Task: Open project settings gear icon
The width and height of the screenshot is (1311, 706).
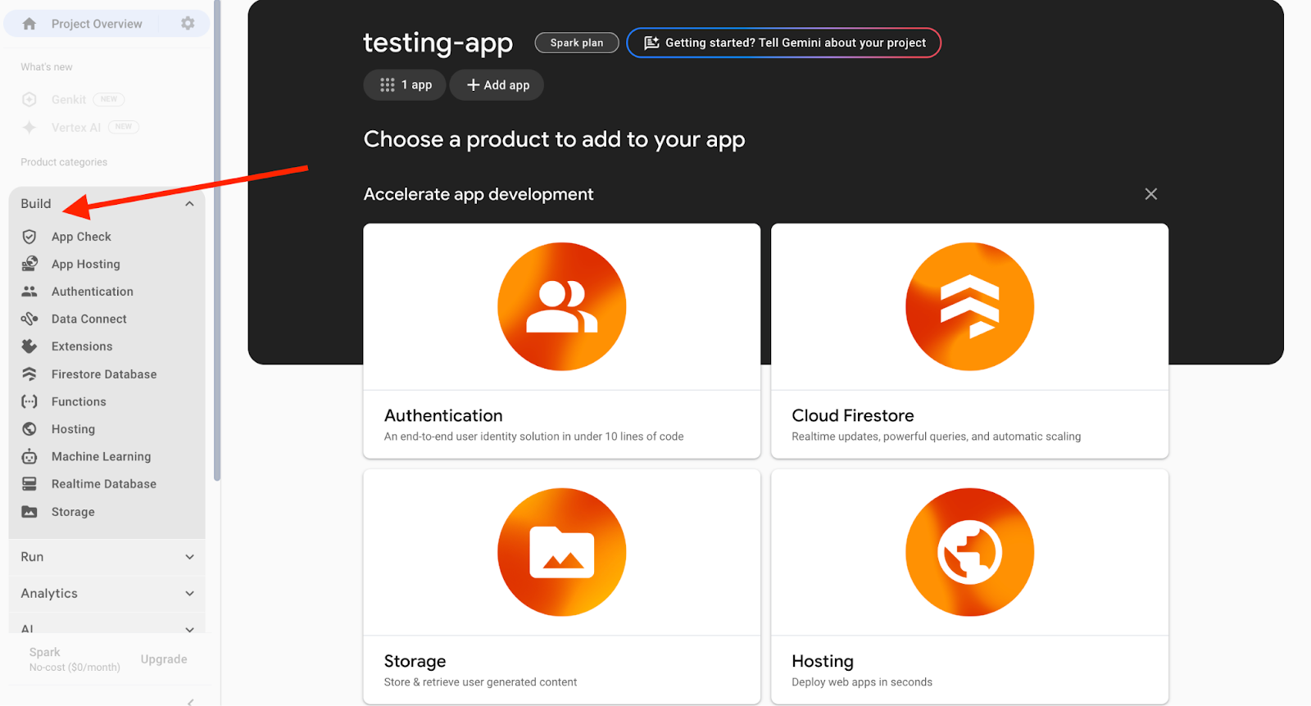Action: pos(188,24)
